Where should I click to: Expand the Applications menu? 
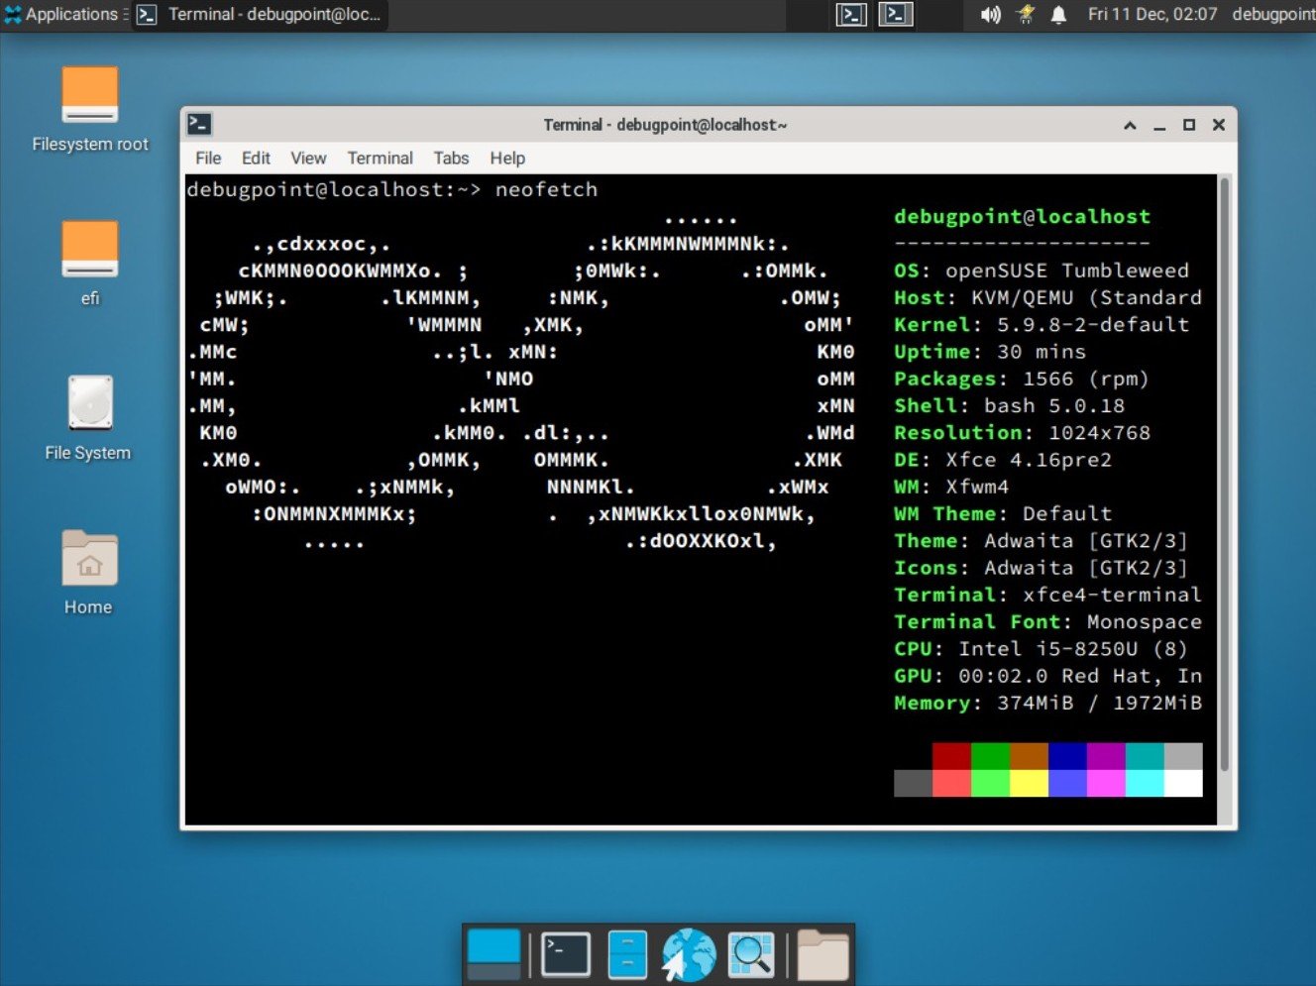64,14
